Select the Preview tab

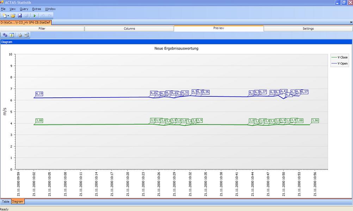[x=218, y=28]
